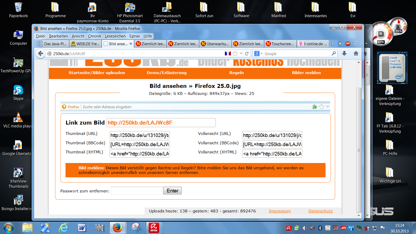Open the Chronik menu
The image size is (416, 234).
click(95, 36)
